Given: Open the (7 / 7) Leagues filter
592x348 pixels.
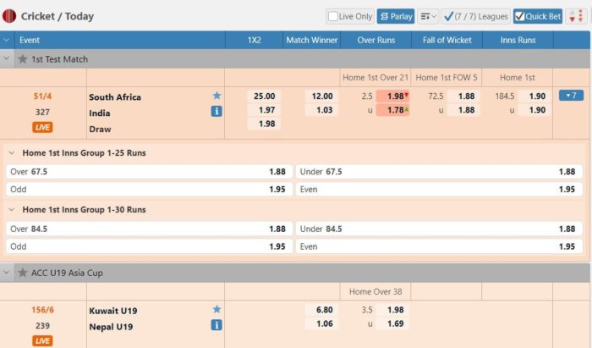Looking at the screenshot, I should tap(475, 16).
